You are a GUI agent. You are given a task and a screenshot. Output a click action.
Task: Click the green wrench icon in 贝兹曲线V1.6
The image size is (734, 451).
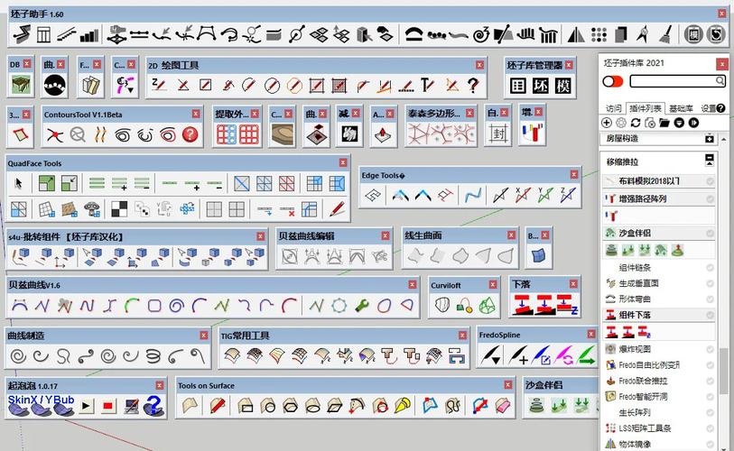361,306
